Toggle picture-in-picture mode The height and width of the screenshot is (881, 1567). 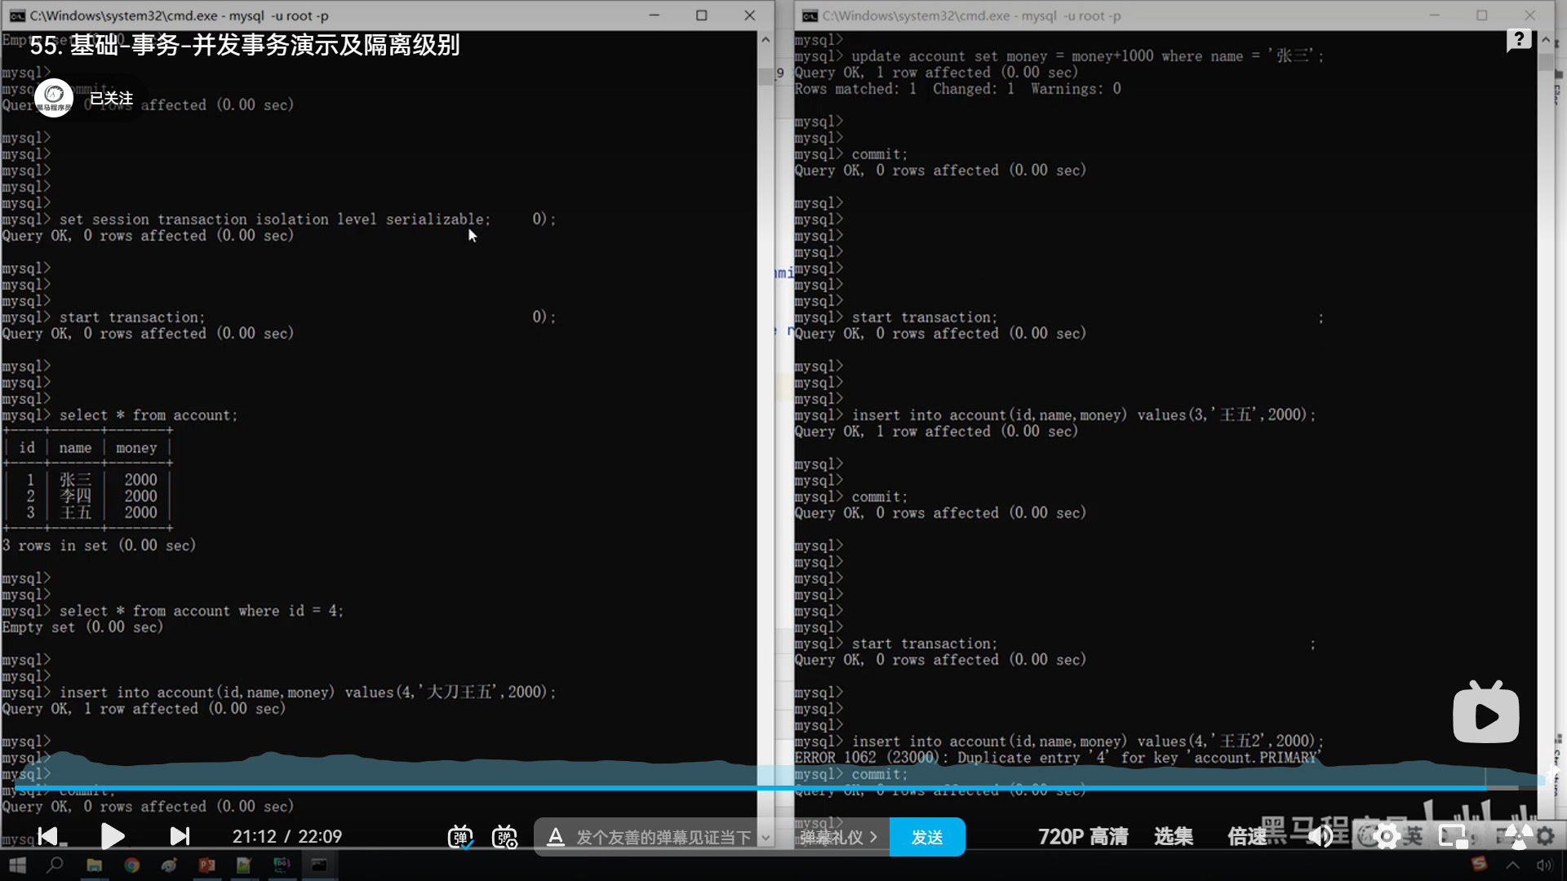pos(1452,836)
